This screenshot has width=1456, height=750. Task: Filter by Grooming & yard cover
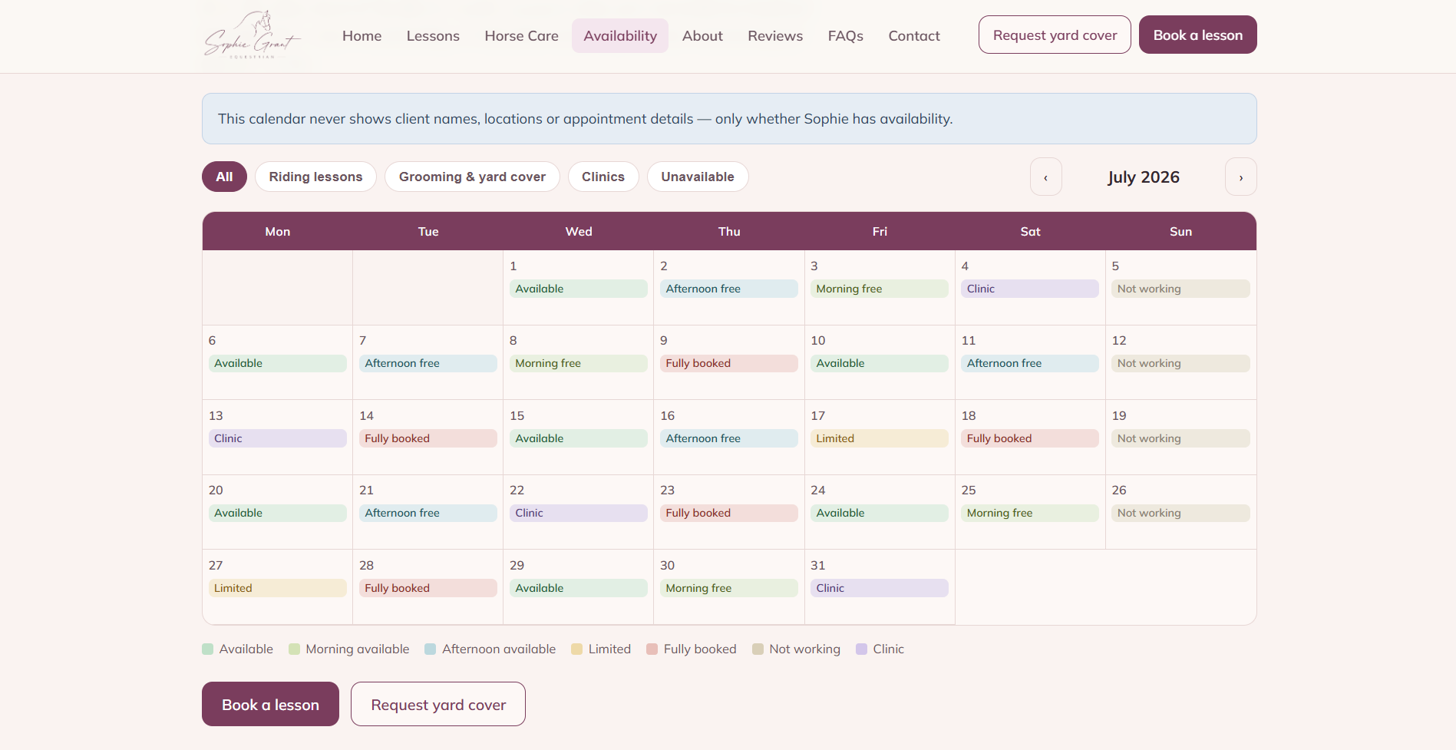click(x=472, y=177)
